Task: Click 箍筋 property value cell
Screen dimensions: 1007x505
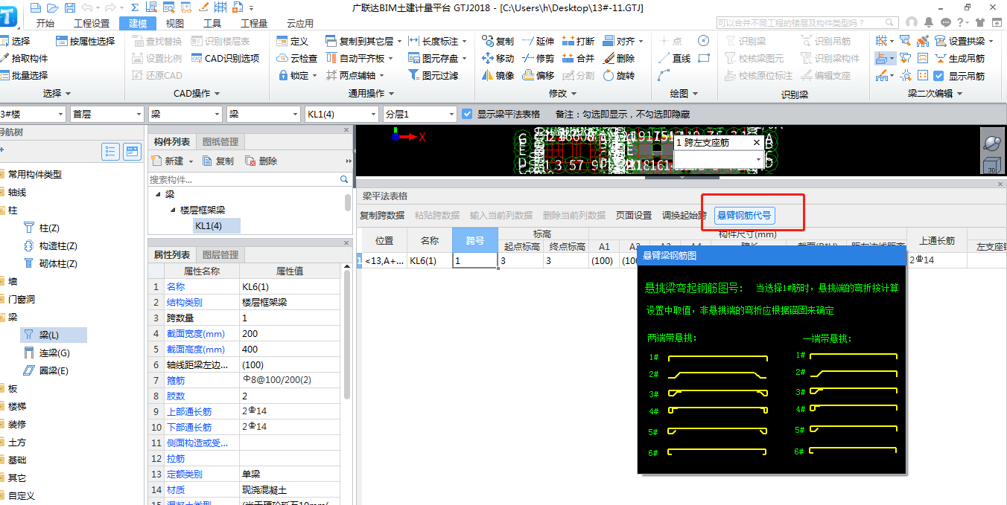Action: (291, 380)
